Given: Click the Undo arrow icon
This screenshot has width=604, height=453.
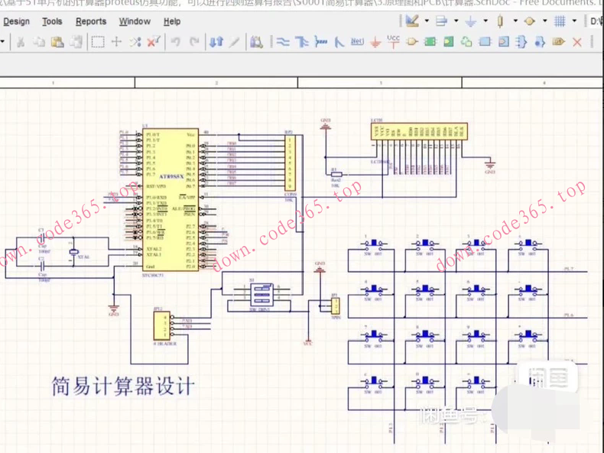Looking at the screenshot, I should pyautogui.click(x=176, y=42).
